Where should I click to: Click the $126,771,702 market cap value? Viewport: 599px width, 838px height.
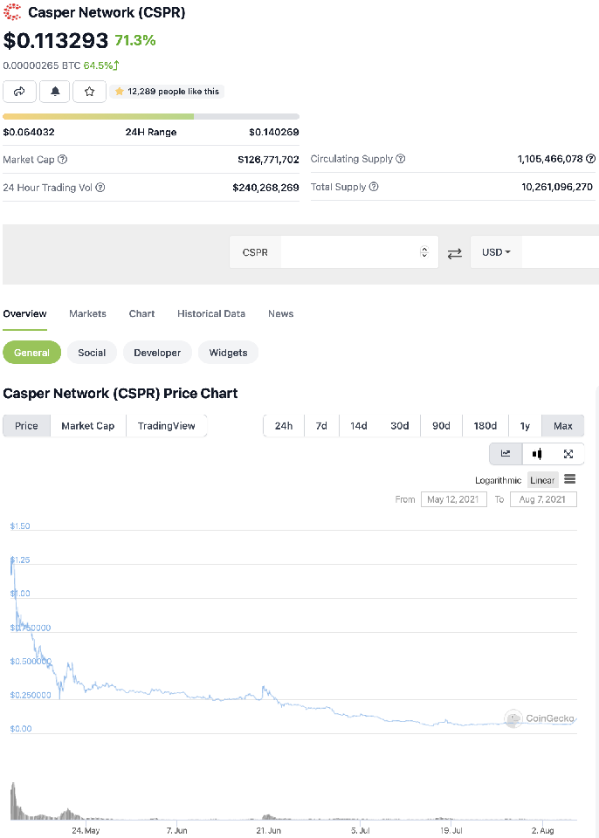[x=268, y=159]
